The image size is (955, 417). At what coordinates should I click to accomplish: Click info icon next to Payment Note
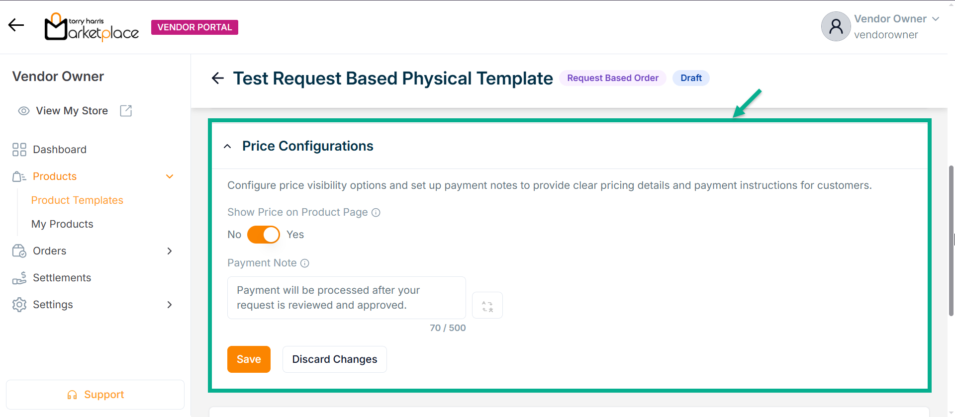[305, 263]
